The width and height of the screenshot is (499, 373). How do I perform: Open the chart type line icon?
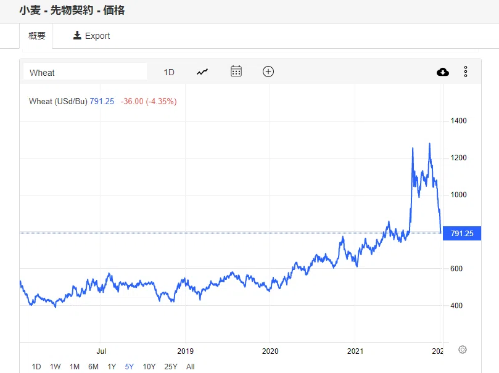click(202, 72)
